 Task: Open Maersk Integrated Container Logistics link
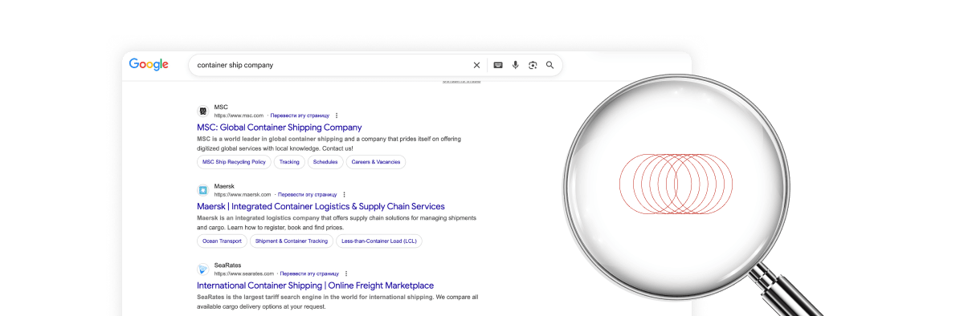(321, 206)
